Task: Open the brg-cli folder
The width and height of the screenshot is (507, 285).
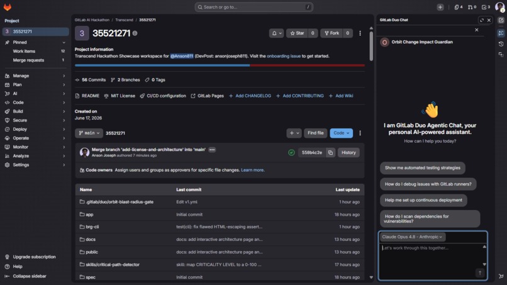Action: pos(92,226)
